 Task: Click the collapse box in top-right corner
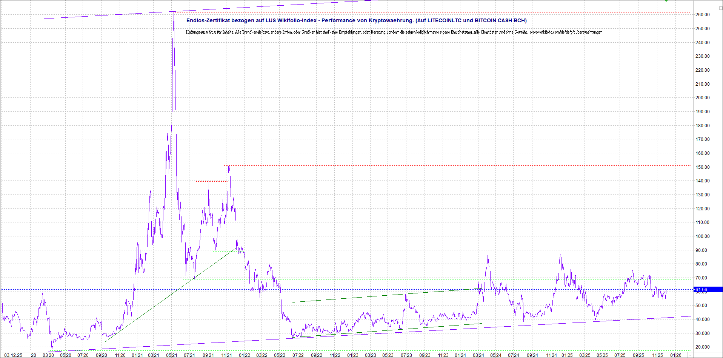coord(720,8)
